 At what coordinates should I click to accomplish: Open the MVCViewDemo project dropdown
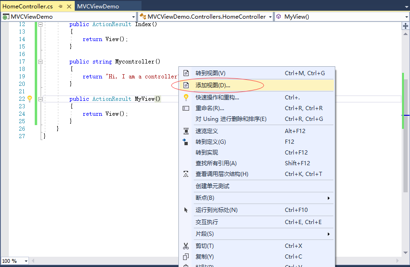[133, 17]
